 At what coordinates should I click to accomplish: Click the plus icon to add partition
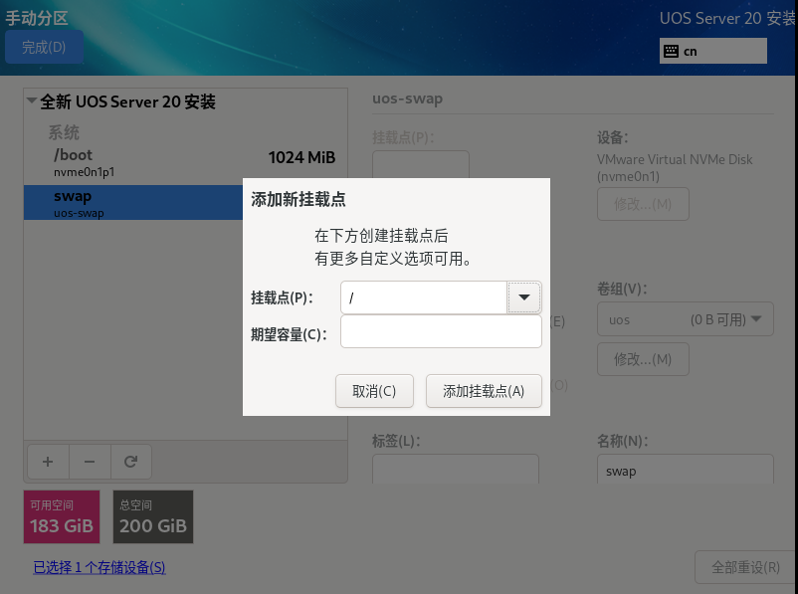pyautogui.click(x=48, y=462)
